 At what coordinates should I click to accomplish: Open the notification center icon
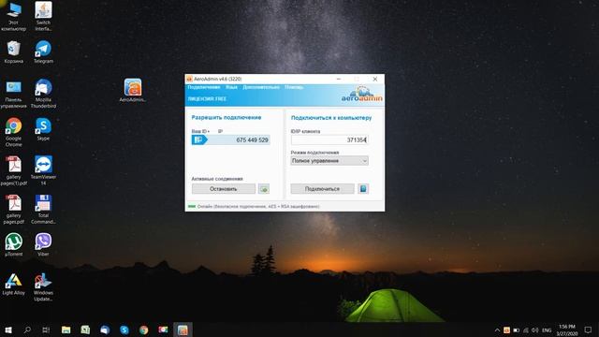click(x=589, y=330)
